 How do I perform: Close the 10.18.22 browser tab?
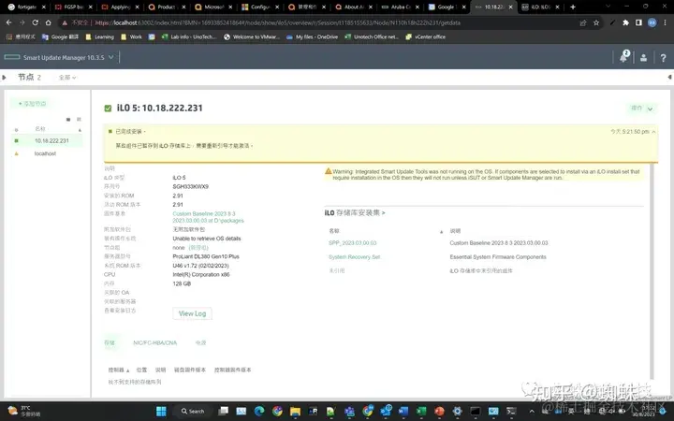point(511,7)
